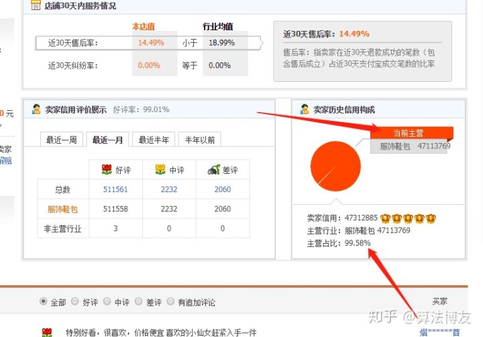Click the red flower 好评 icon in table header

pyautogui.click(x=106, y=170)
